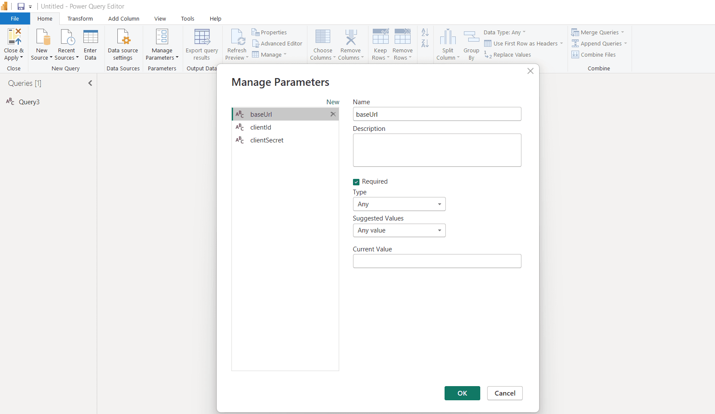
Task: Expand the Manage Parameters dropdown arrow
Action: pos(177,57)
